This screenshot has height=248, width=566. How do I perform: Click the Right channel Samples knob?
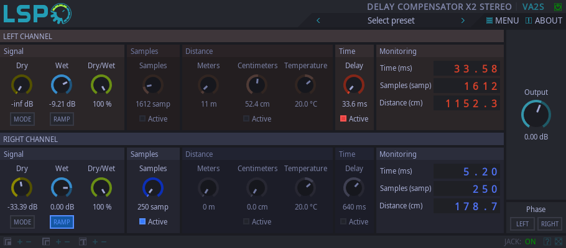pos(153,188)
